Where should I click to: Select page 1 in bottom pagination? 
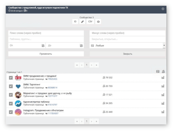(x=87, y=121)
